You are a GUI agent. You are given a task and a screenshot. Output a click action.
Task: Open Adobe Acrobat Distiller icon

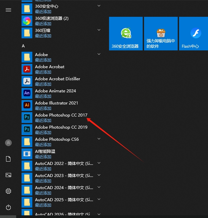click(x=27, y=81)
